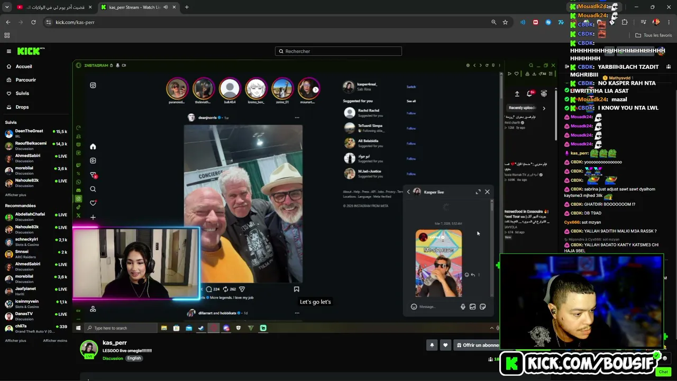Click the Type here to search box
This screenshot has width=677, height=381.
tap(121, 328)
